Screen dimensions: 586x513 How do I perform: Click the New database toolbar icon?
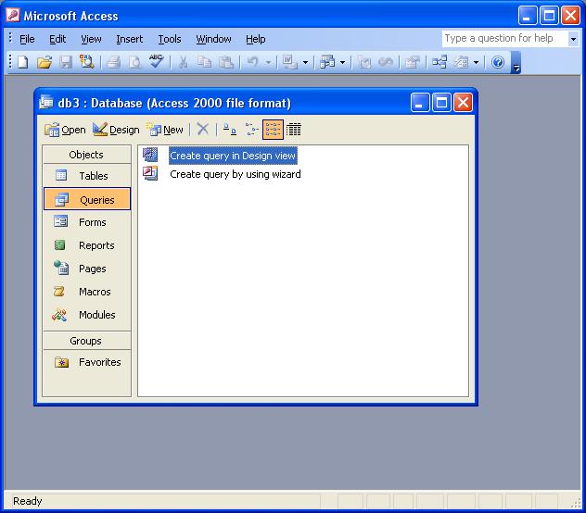[23, 62]
